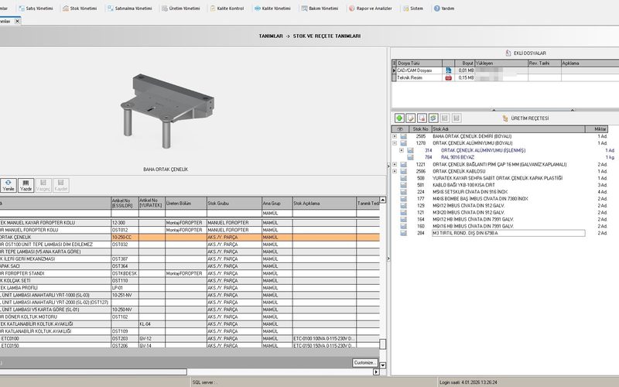Click the Vazgeç cancel button

pyautogui.click(x=43, y=185)
